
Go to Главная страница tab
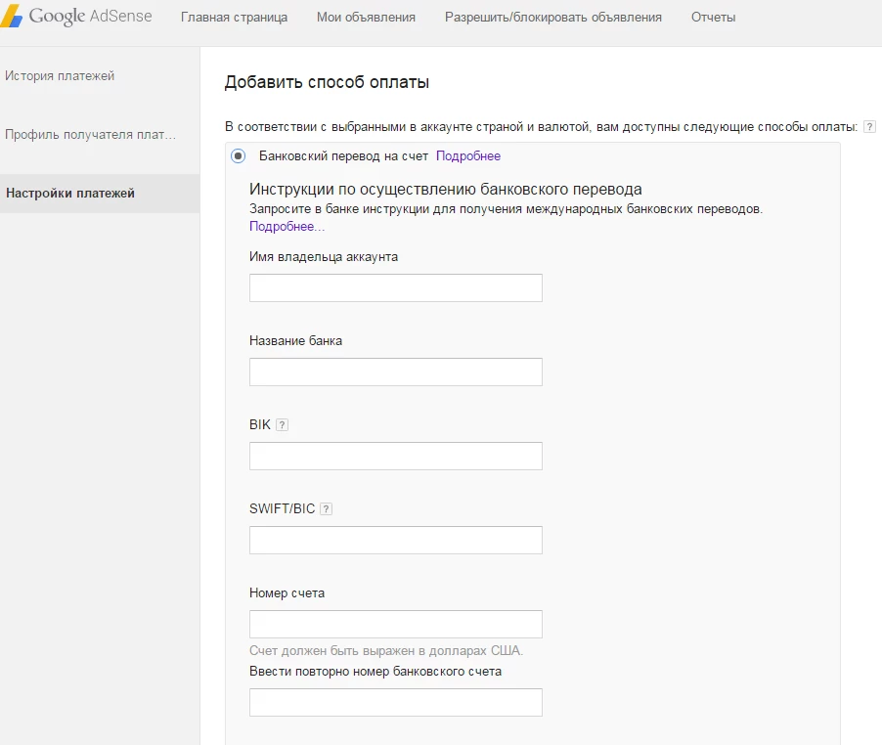(234, 18)
